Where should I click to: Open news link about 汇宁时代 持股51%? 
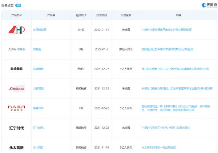165,128
